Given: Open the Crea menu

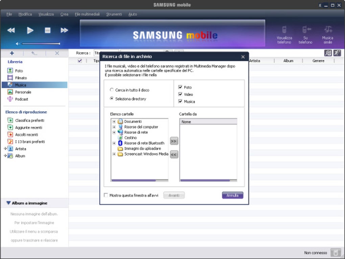Looking at the screenshot, I should 64,14.
